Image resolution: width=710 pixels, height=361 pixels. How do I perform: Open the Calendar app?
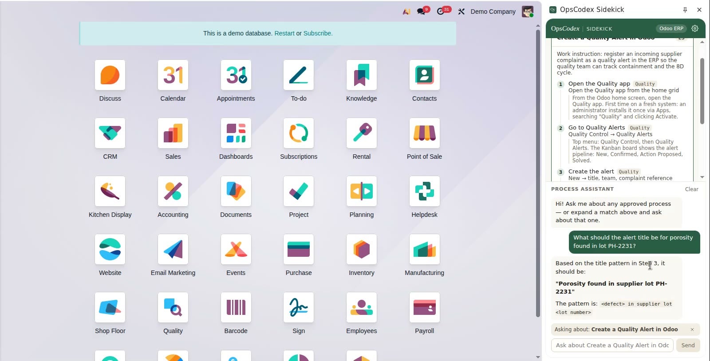173,75
